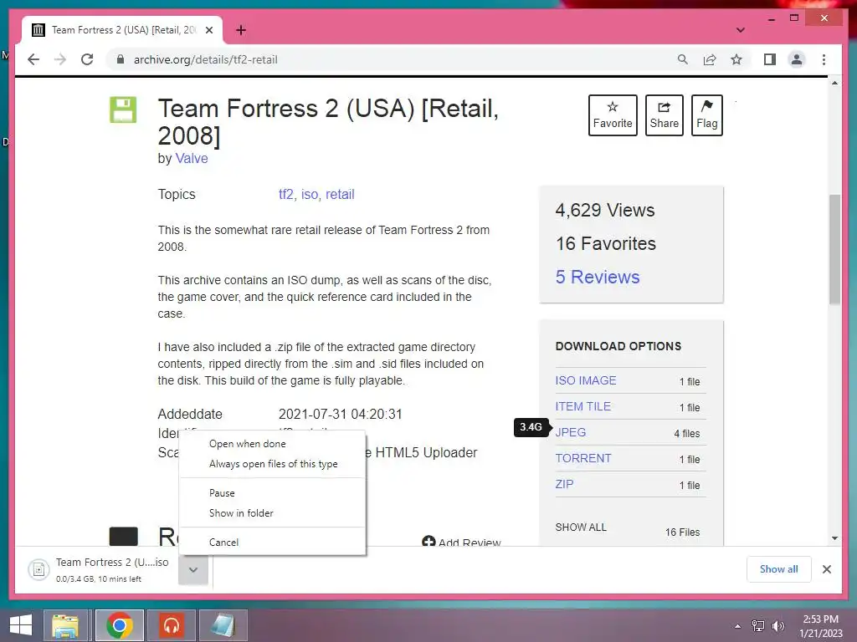Open the tf2 topic link
Viewport: 857px width, 642px height.
286,194
